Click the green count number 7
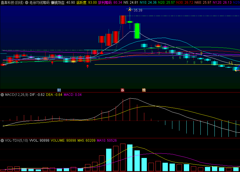 (187, 62)
